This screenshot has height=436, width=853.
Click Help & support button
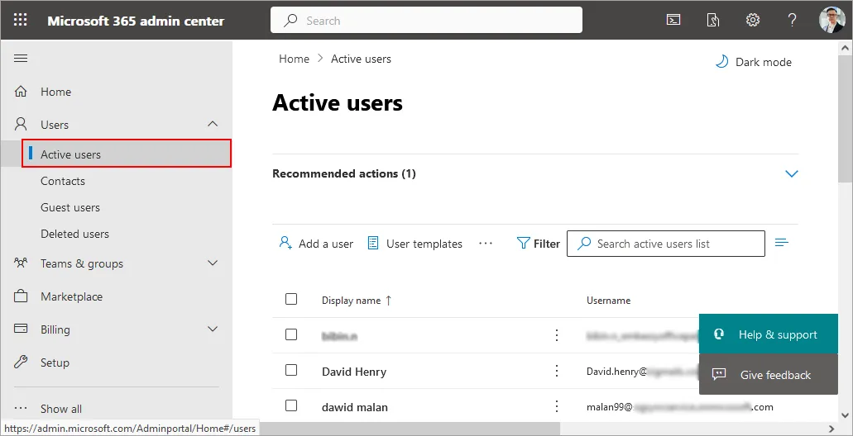768,334
